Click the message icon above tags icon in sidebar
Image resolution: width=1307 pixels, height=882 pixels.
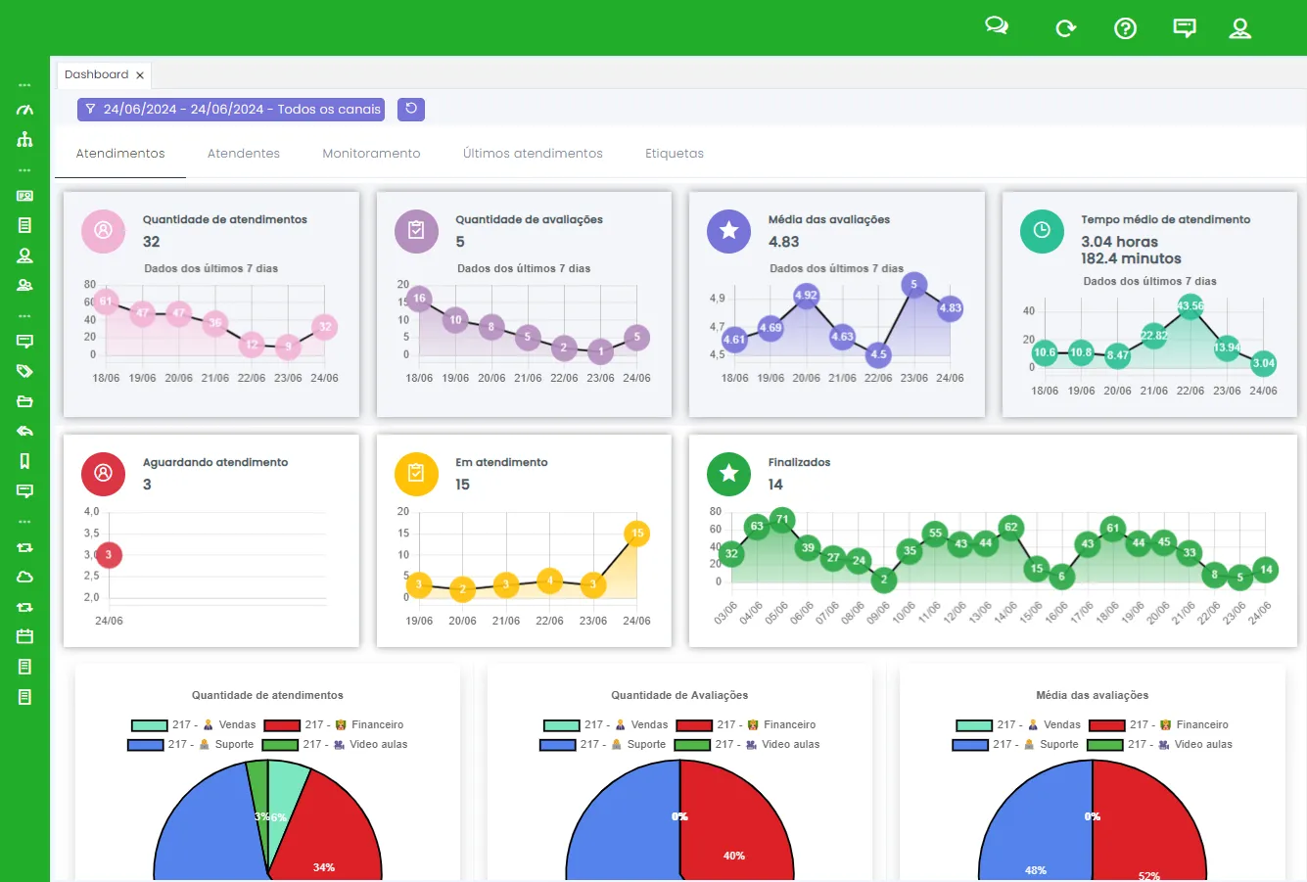25,342
